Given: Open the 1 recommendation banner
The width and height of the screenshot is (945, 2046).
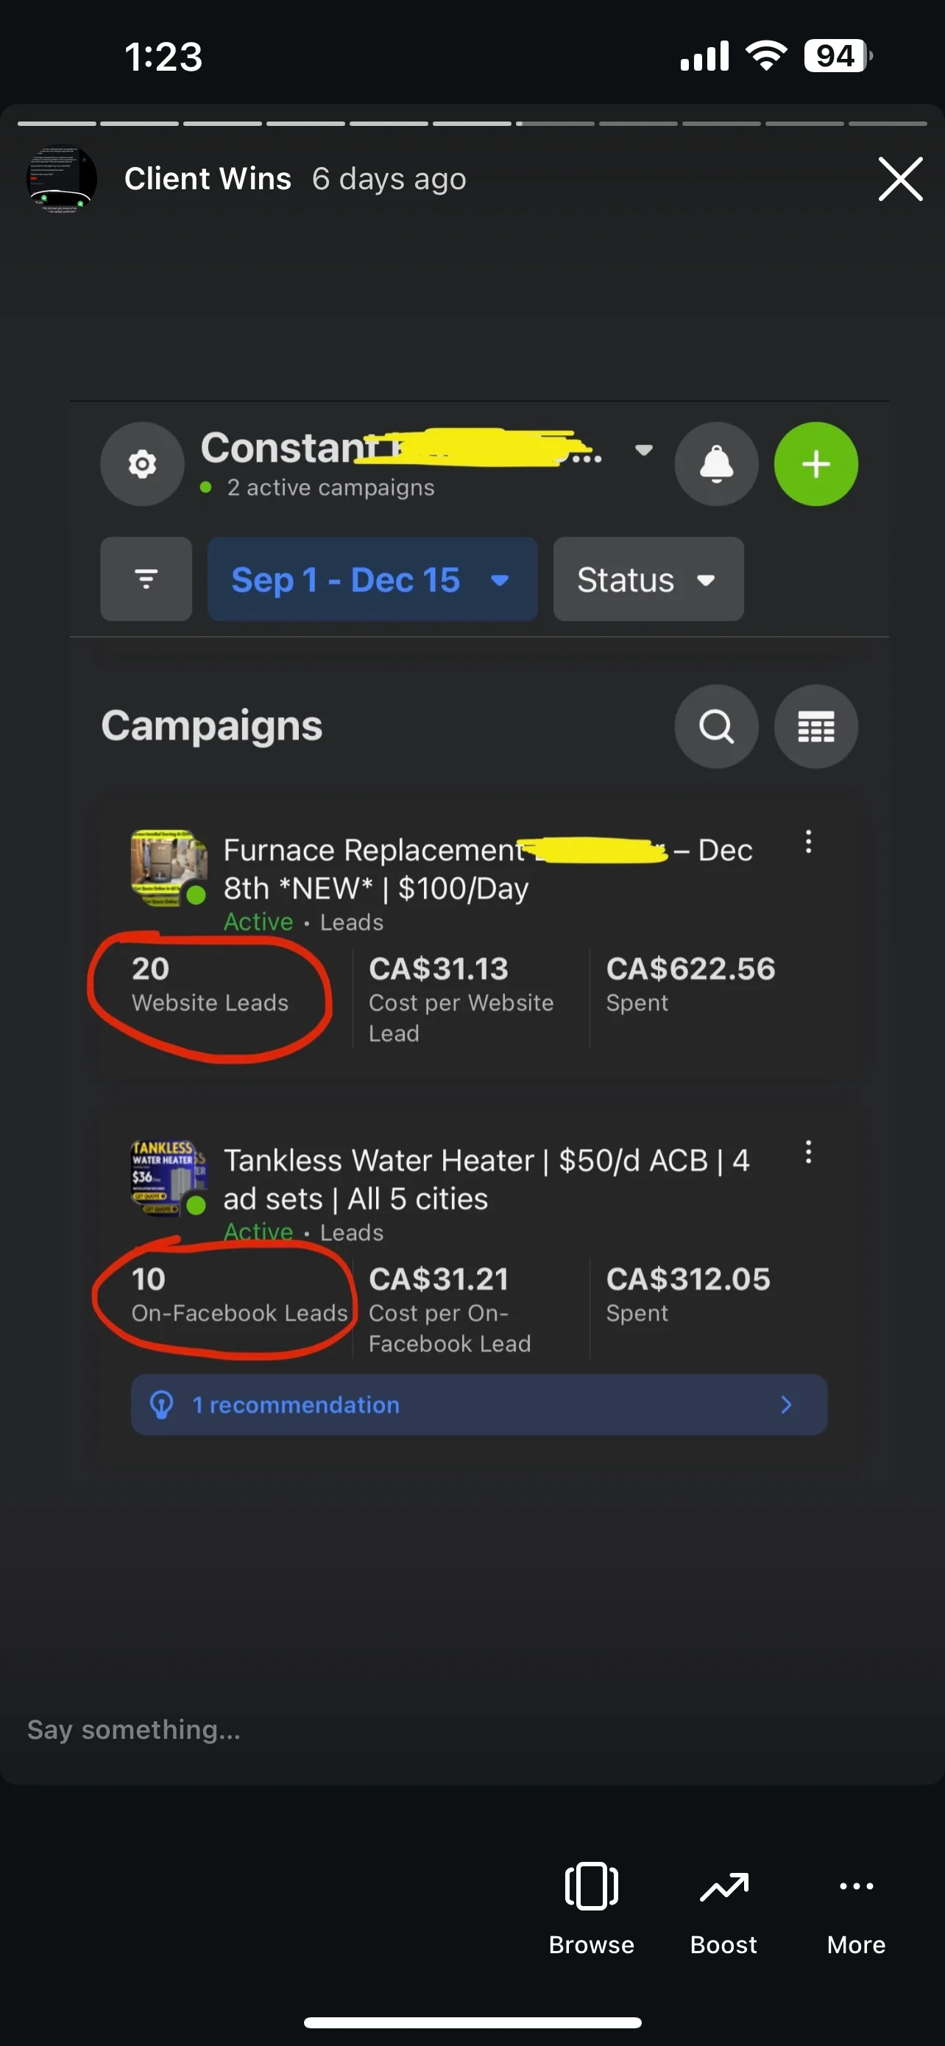Looking at the screenshot, I should (478, 1405).
